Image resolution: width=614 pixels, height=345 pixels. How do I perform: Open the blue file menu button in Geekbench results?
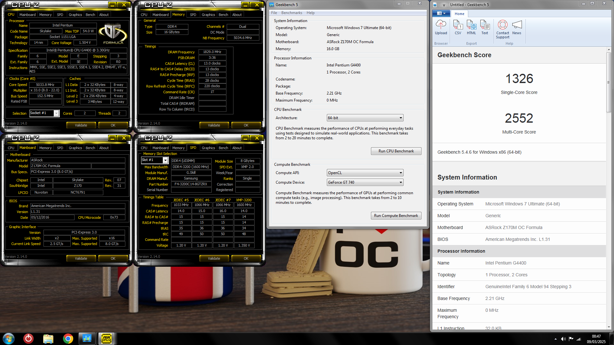point(441,13)
